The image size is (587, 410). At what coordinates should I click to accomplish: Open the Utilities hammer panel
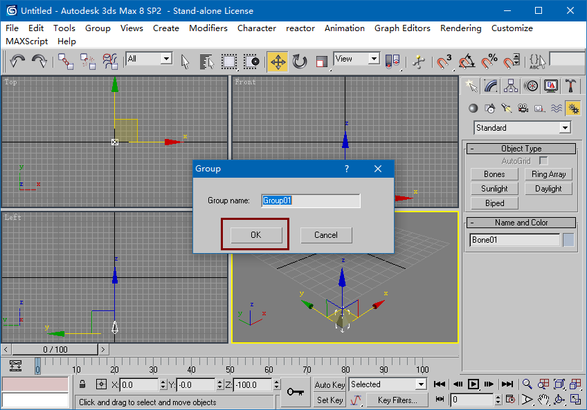[x=570, y=86]
